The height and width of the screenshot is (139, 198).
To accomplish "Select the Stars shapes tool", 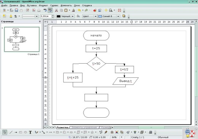I will (92, 132).
